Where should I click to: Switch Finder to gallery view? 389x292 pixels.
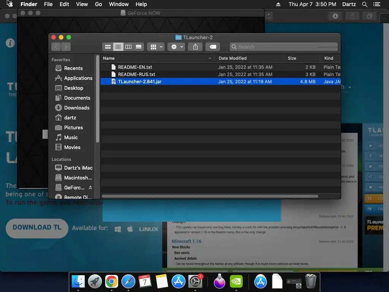point(139,47)
